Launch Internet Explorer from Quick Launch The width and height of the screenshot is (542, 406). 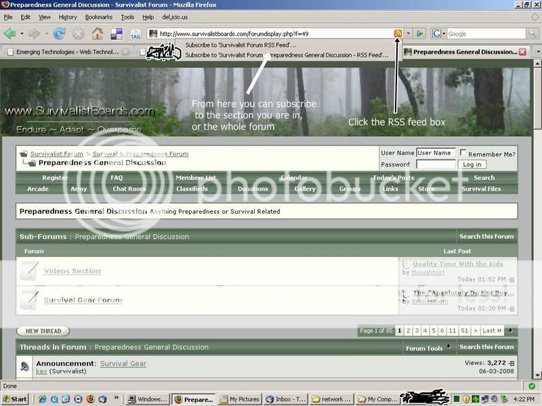click(42, 399)
